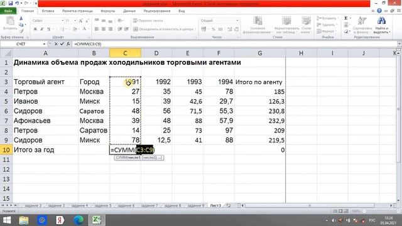Screen dimensions: 402x226
Task: Increase font size with the large A icon
Action: 81,21
